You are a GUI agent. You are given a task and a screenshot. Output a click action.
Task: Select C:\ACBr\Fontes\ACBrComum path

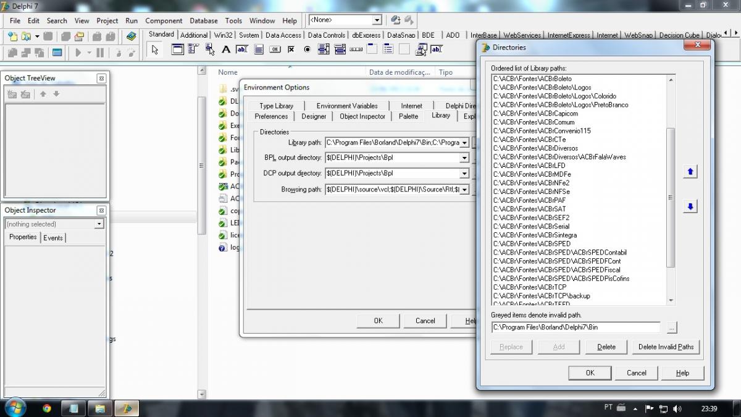pyautogui.click(x=534, y=122)
